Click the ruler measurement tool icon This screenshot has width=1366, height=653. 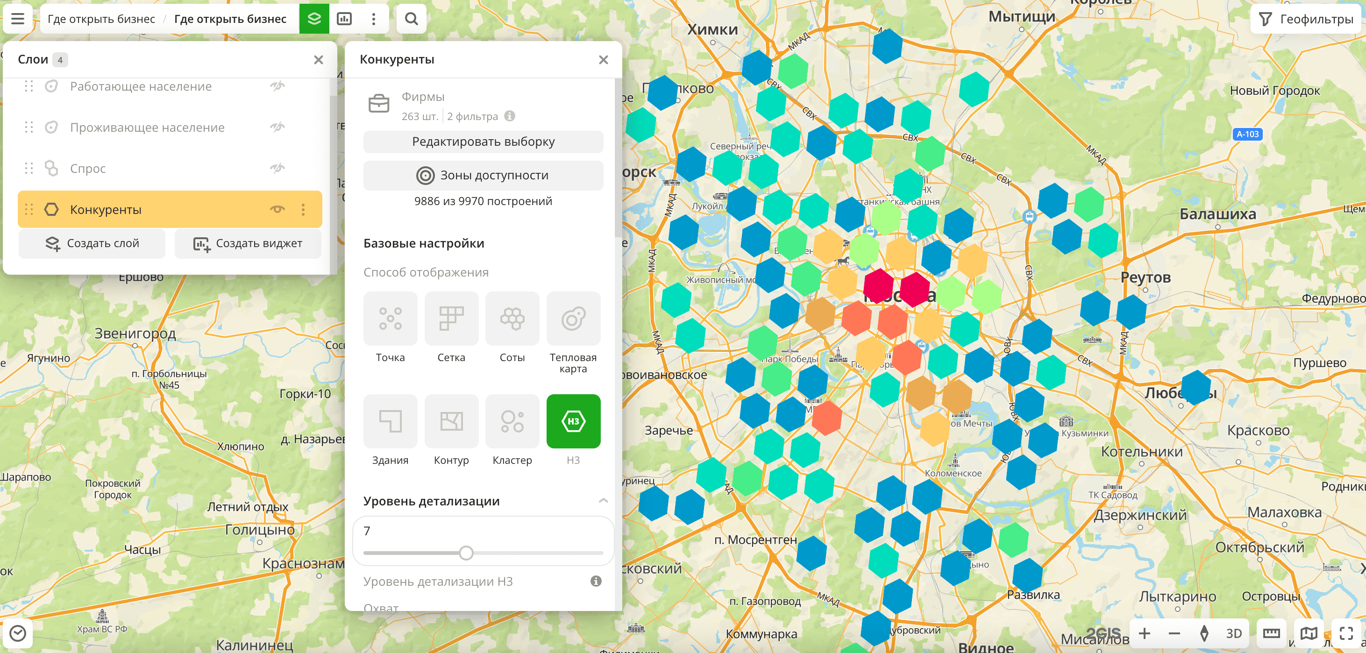(x=1271, y=633)
